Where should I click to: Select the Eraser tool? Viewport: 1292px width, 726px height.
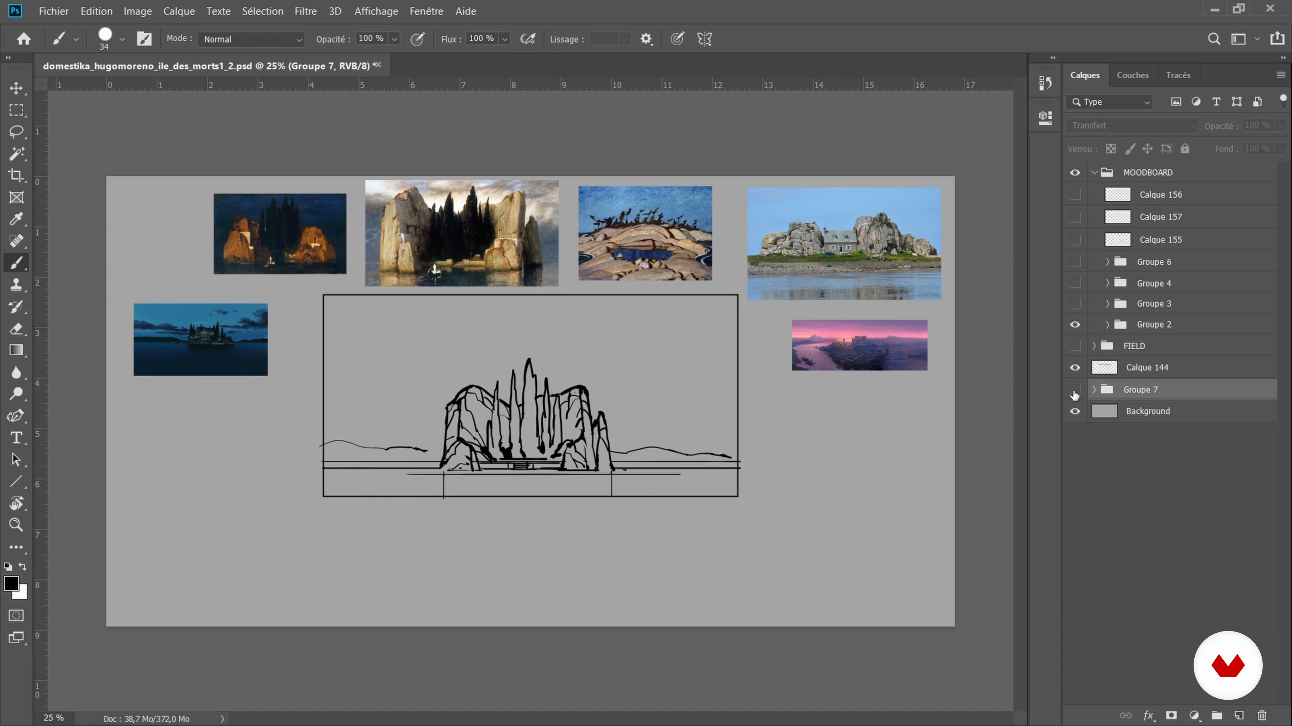(x=16, y=329)
